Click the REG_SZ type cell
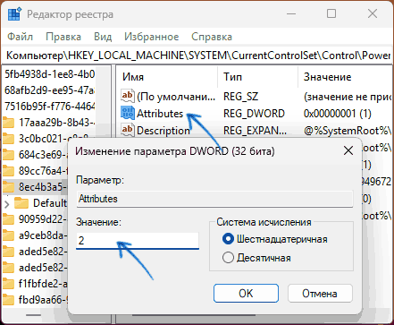This screenshot has width=394, height=325. click(241, 97)
